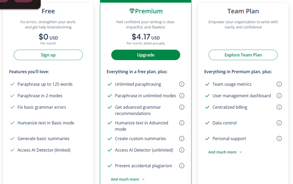Click the info icon next to Personal support
The image size is (293, 184).
click(x=279, y=139)
